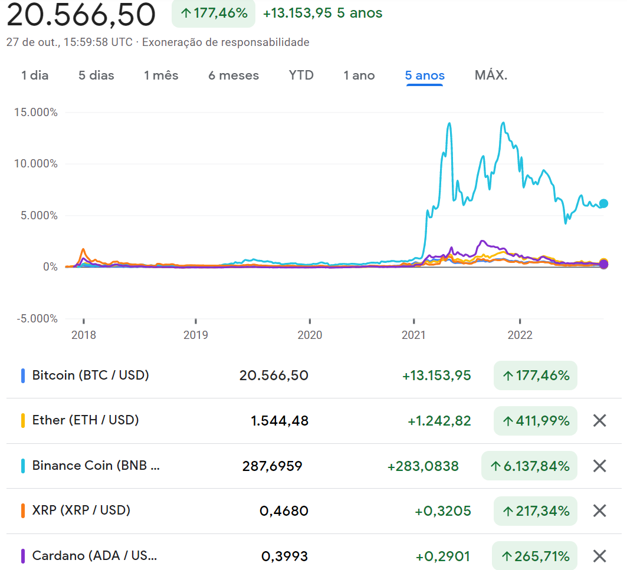The width and height of the screenshot is (627, 570).
Task: Select the MÁX. time range tab
Action: (x=491, y=75)
